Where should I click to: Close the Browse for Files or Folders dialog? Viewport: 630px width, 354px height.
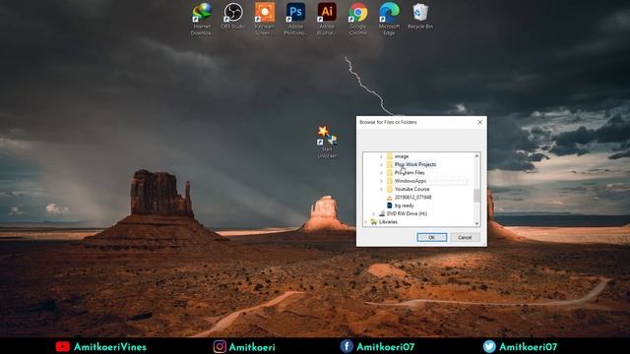(479, 122)
